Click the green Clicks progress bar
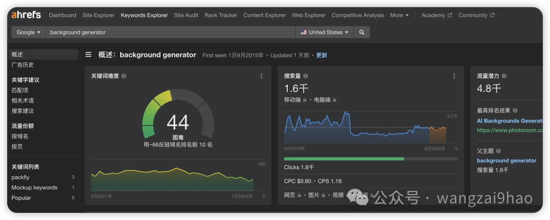The width and height of the screenshot is (550, 220). click(x=344, y=159)
